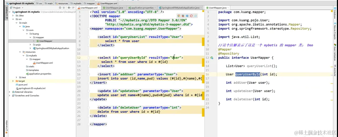Click 'mybatis' in the breadcrumb bar
338x137 pixels.
coord(76,3)
